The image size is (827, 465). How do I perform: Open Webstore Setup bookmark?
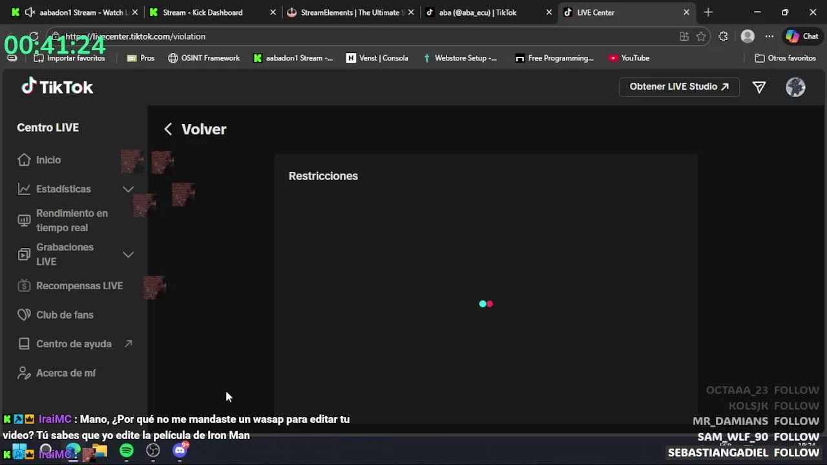tap(459, 58)
